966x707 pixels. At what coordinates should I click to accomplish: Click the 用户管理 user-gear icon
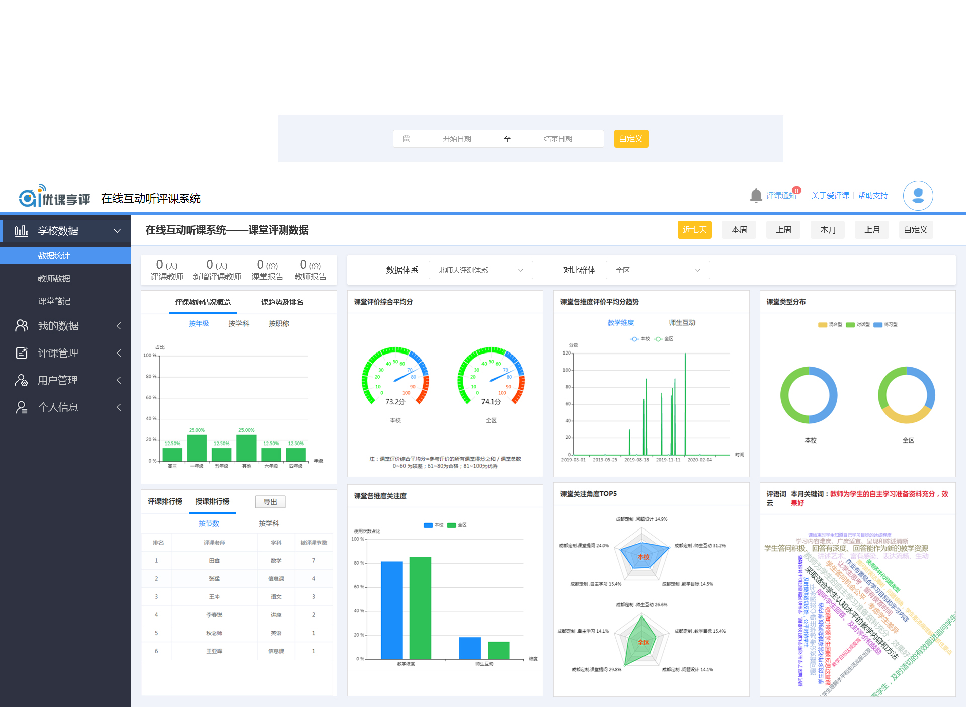tap(21, 380)
